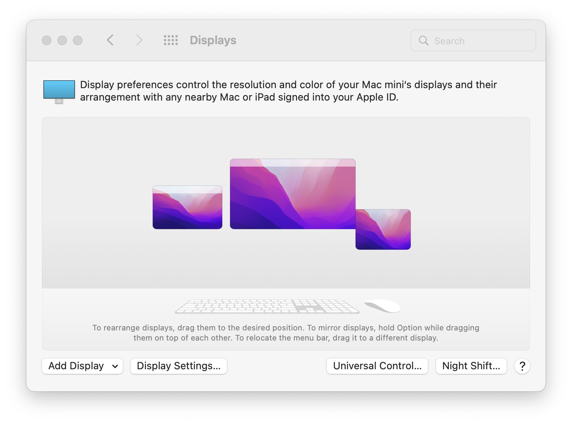Go forward with the right chevron
572x424 pixels.
click(x=139, y=40)
